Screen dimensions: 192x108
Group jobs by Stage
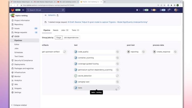pyautogui.click(x=59, y=37)
